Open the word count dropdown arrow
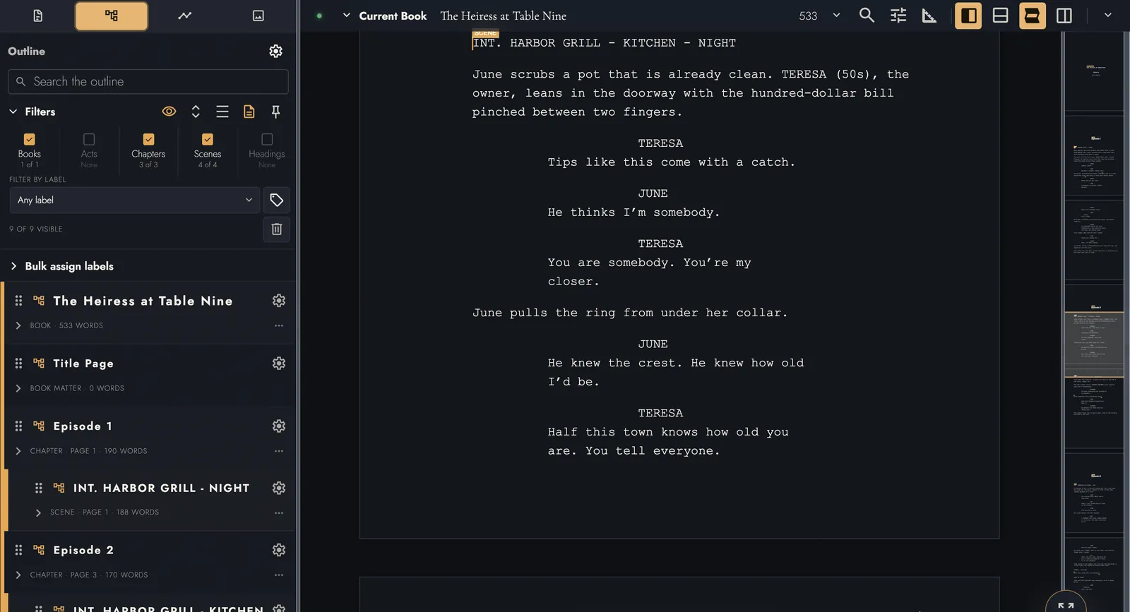 click(x=836, y=16)
